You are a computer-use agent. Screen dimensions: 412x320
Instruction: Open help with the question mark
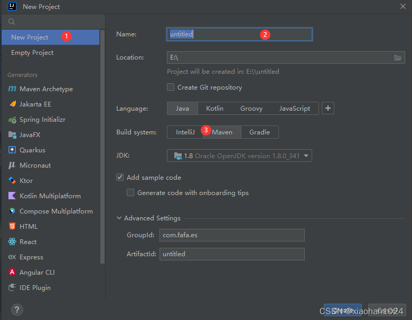pos(17,310)
